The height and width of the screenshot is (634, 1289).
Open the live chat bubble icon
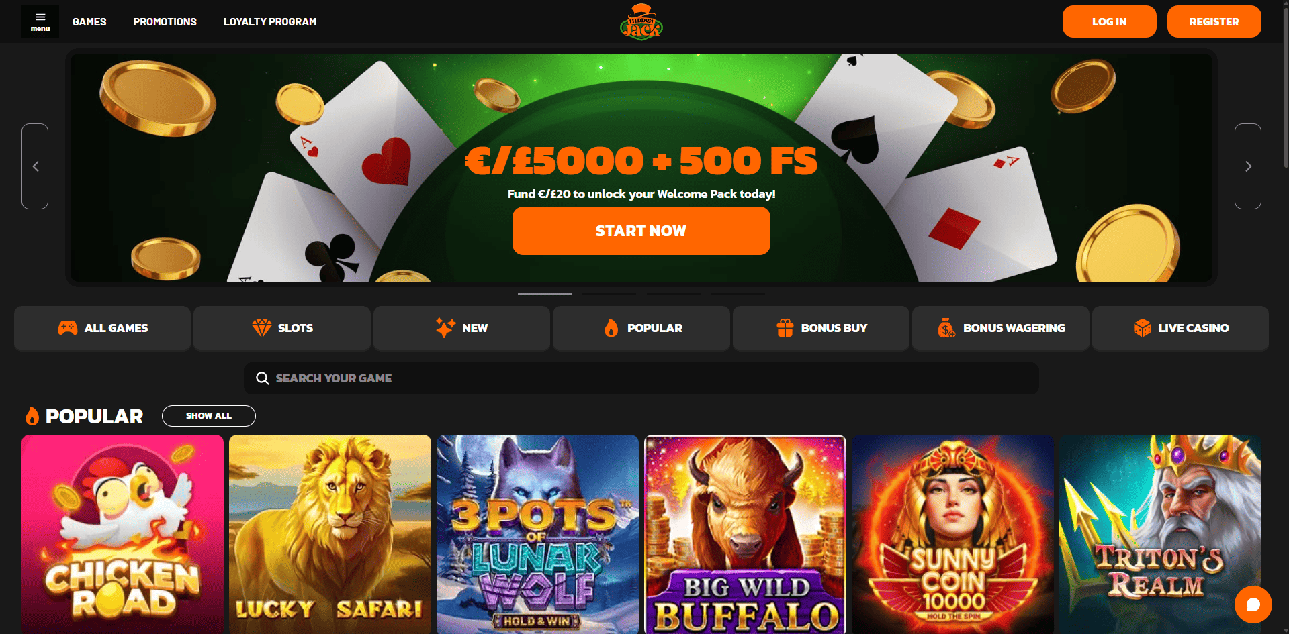[1253, 604]
